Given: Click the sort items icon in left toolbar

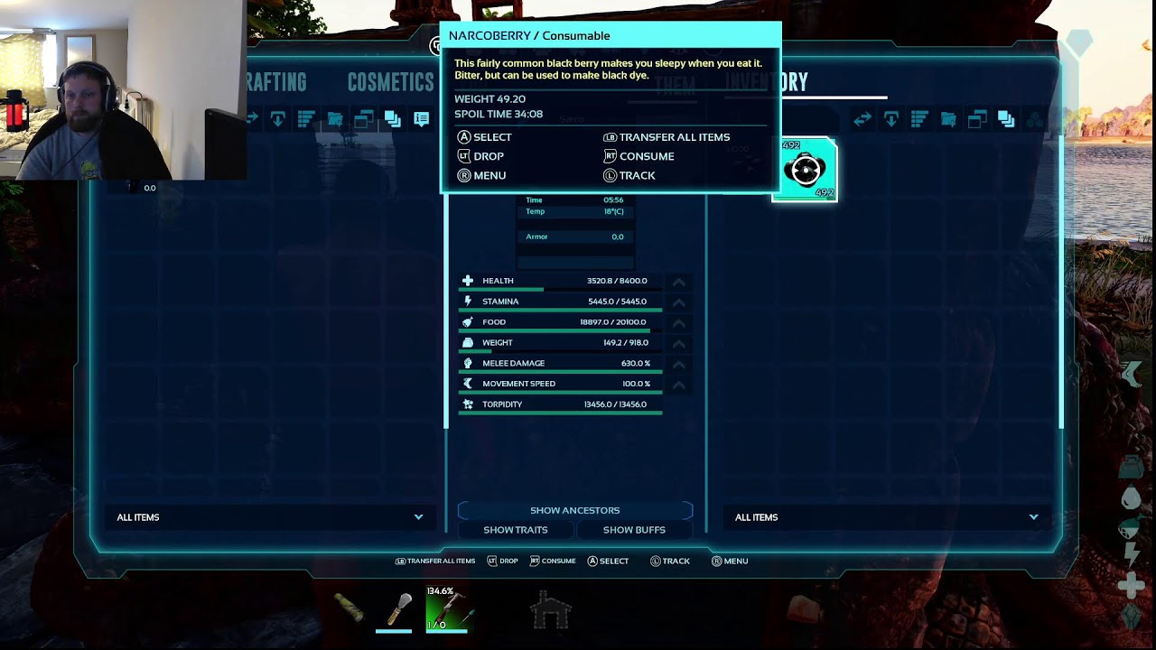Looking at the screenshot, I should tap(305, 118).
